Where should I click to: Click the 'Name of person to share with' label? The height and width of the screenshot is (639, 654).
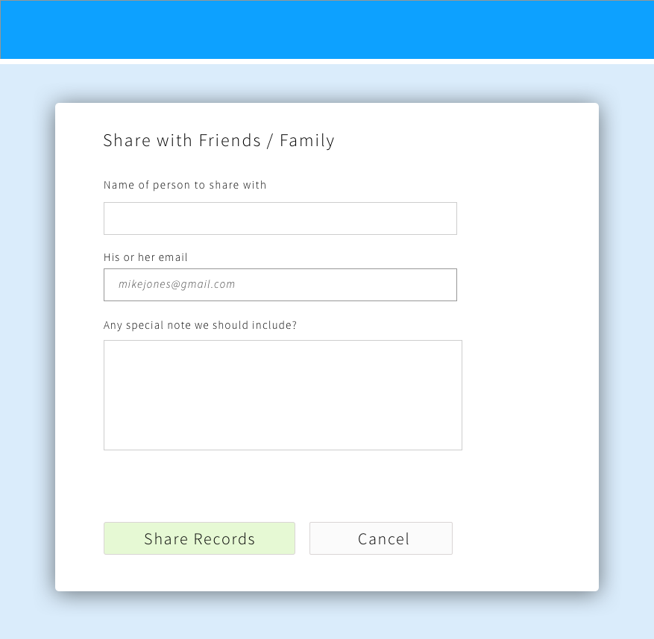(x=185, y=185)
